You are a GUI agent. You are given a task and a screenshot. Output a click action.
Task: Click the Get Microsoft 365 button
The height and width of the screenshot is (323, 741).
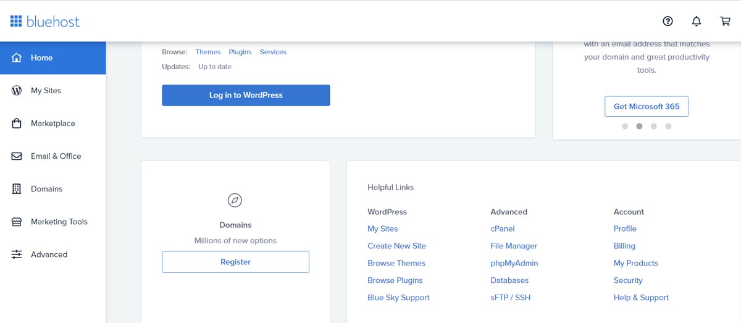(647, 106)
